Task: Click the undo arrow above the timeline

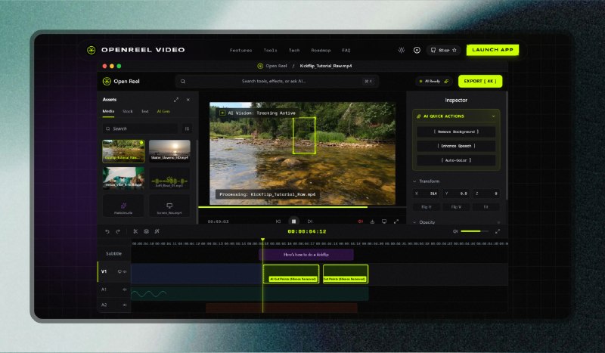Action: point(107,231)
